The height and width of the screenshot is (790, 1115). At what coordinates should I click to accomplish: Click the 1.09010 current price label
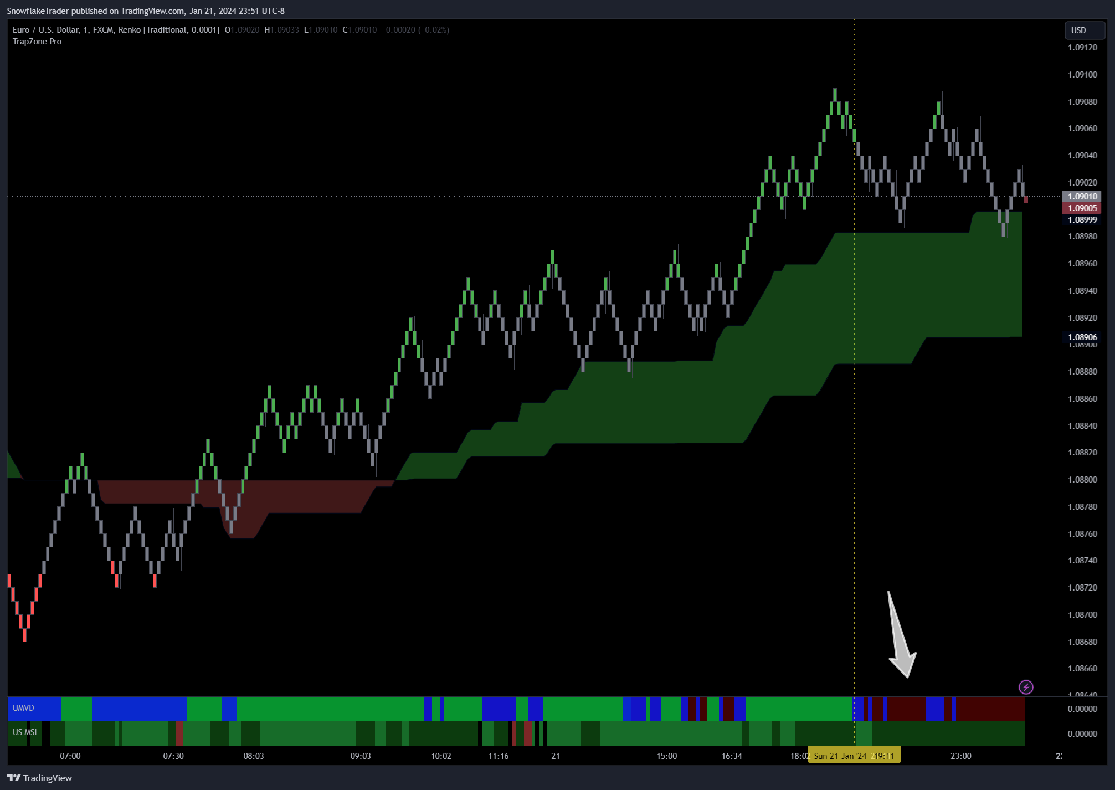click(1082, 197)
